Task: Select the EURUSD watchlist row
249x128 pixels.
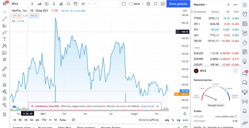Action: tap(216, 53)
